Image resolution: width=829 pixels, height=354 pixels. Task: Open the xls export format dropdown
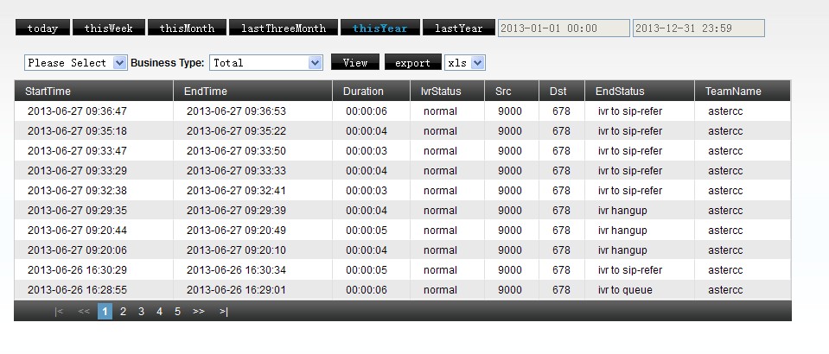pyautogui.click(x=465, y=63)
